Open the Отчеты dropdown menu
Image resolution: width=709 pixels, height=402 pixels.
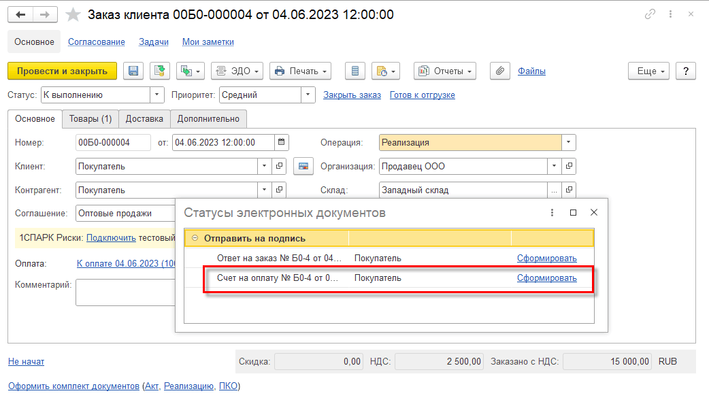click(x=445, y=71)
